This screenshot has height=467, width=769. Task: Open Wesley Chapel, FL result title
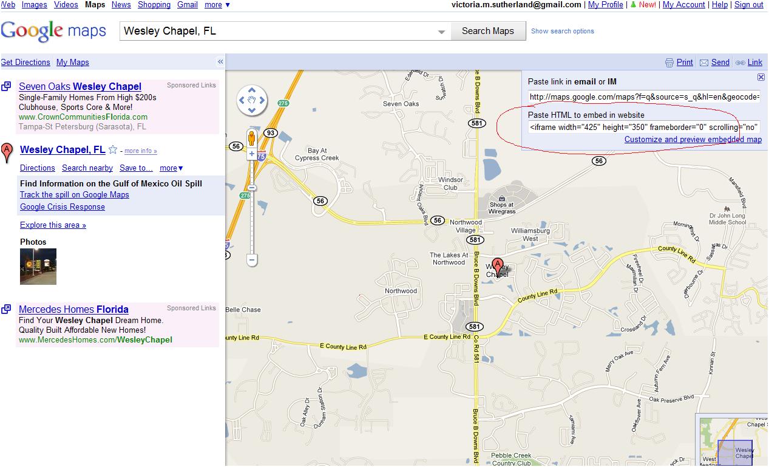63,150
